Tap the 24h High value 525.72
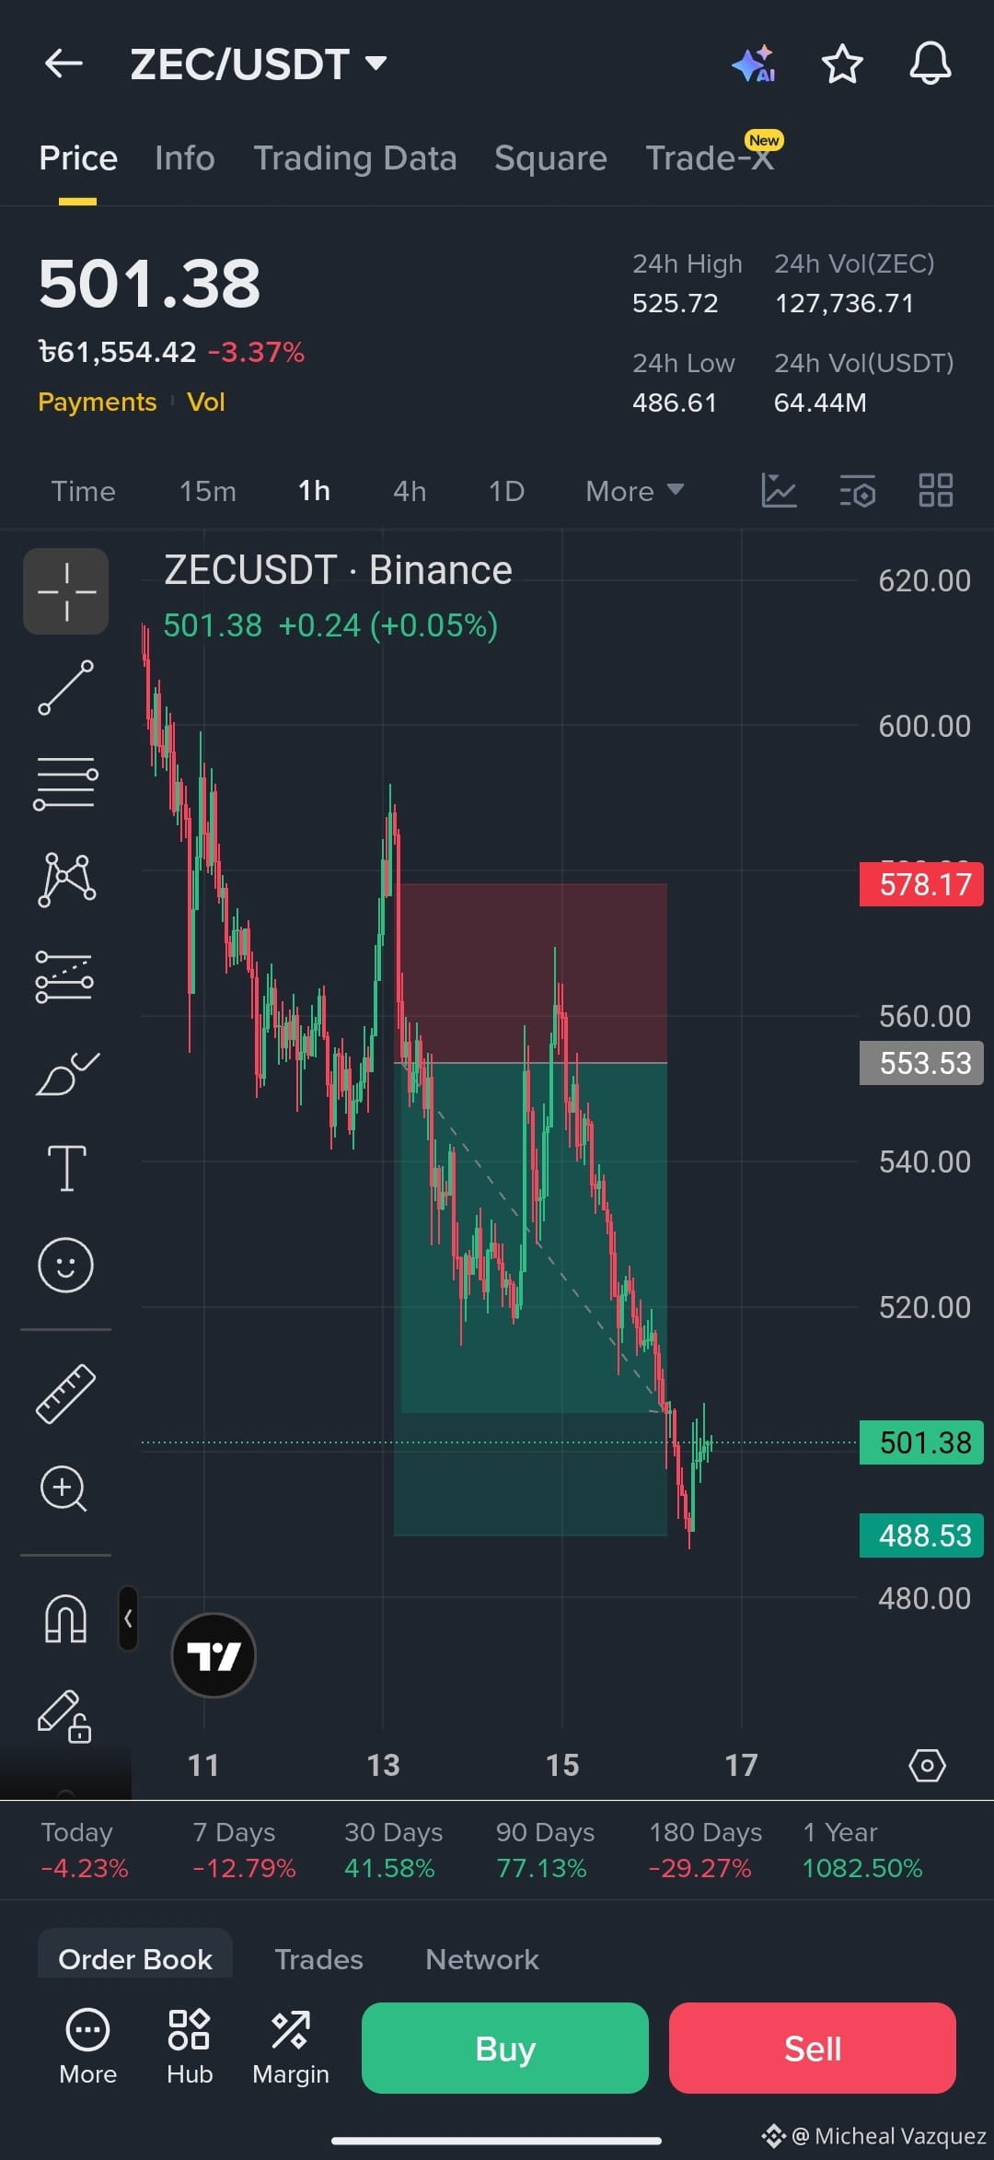 coord(675,303)
